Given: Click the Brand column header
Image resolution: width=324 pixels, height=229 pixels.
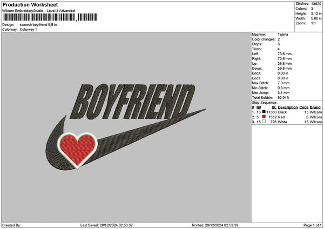Looking at the screenshot, I should coord(315,107).
